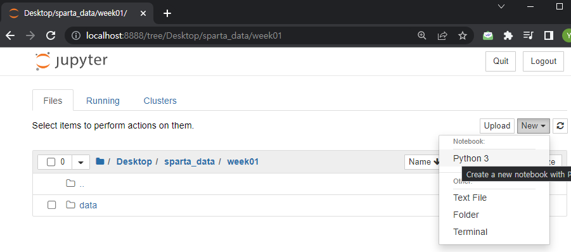
Task: Open the green mail extension icon
Action: 488,35
